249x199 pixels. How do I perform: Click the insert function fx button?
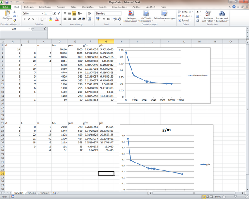click(45, 29)
